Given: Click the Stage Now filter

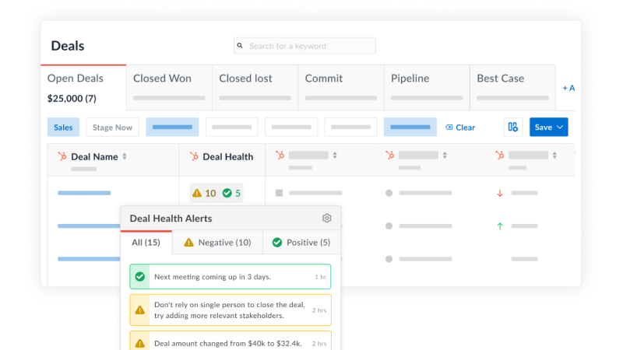Looking at the screenshot, I should pos(112,127).
